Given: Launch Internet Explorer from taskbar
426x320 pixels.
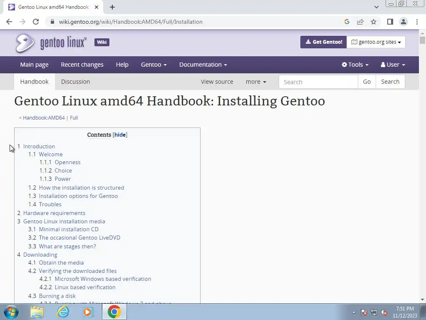Looking at the screenshot, I should [62, 312].
